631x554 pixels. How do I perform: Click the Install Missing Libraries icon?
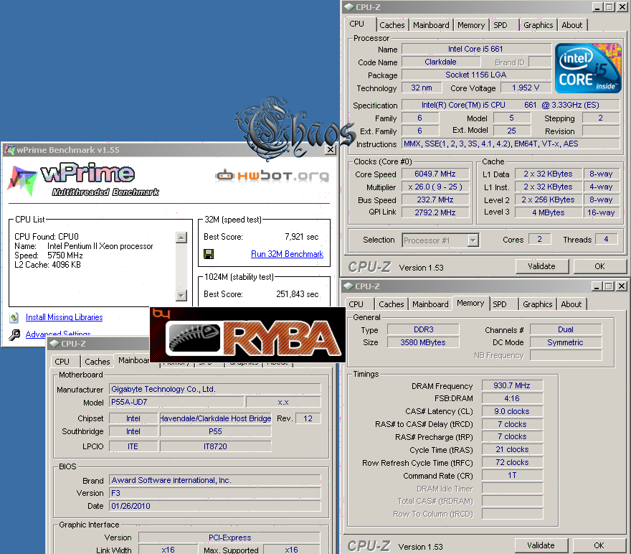tap(14, 317)
